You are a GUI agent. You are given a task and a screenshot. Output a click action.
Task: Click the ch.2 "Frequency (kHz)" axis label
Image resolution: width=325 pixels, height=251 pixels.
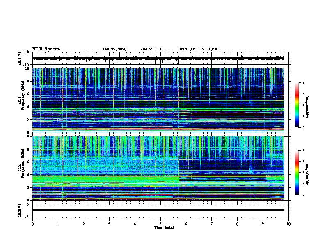tap(23, 163)
